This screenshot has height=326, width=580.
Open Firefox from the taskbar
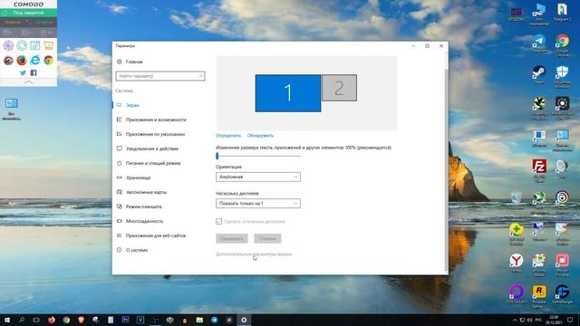[52, 320]
